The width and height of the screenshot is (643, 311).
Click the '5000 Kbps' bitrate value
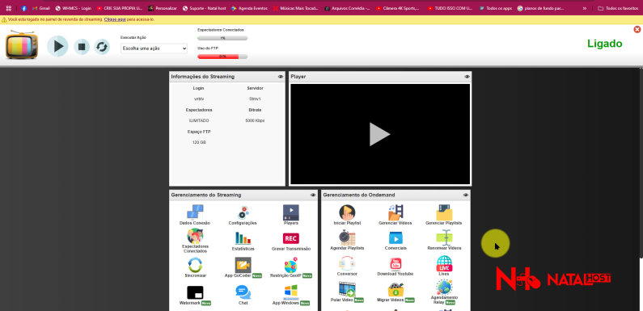click(x=255, y=121)
